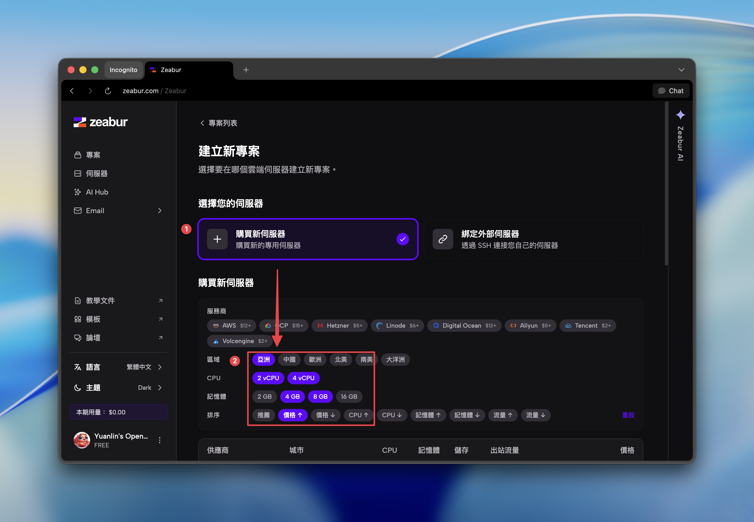Click the zeabur logo in sidebar
Viewport: 754px width, 522px height.
point(100,122)
